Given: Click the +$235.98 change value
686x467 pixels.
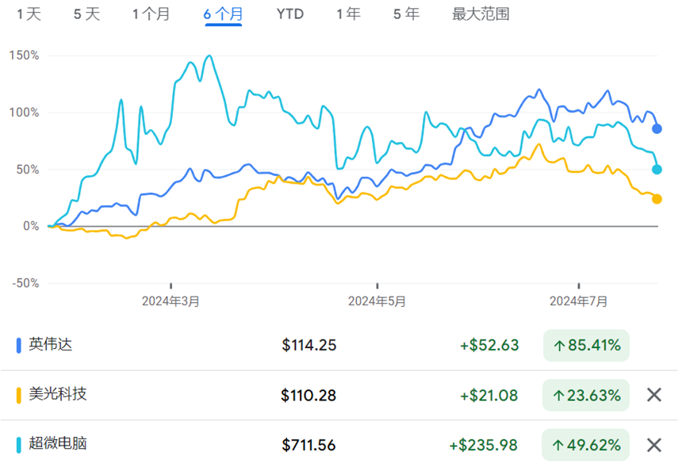Looking at the screenshot, I should coord(484,445).
